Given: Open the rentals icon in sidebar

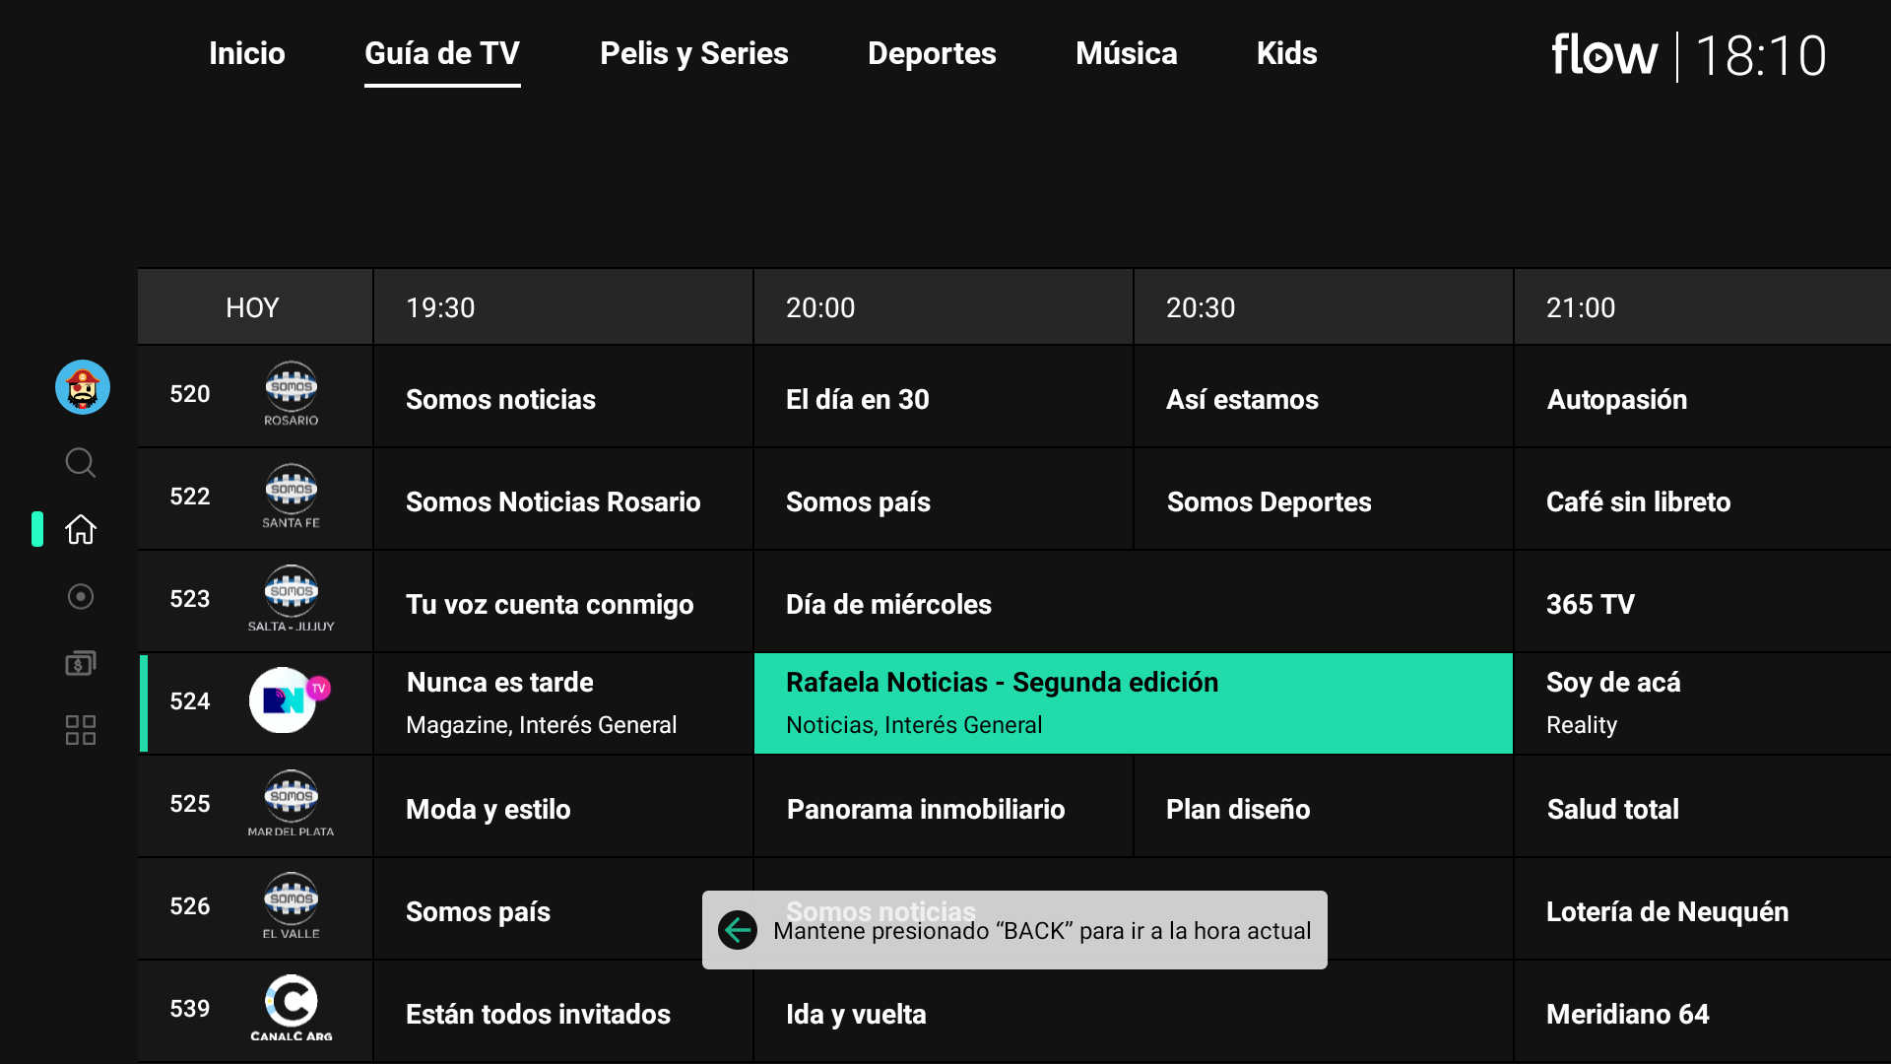Looking at the screenshot, I should (x=81, y=663).
